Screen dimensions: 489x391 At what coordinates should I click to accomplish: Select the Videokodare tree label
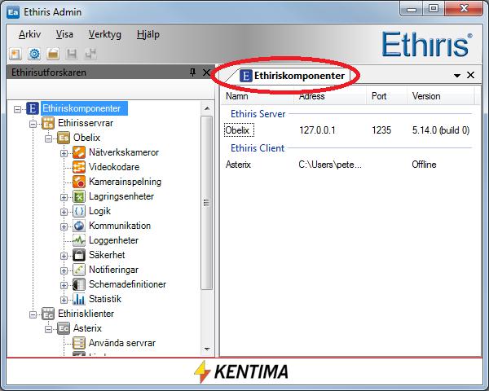click(x=114, y=167)
